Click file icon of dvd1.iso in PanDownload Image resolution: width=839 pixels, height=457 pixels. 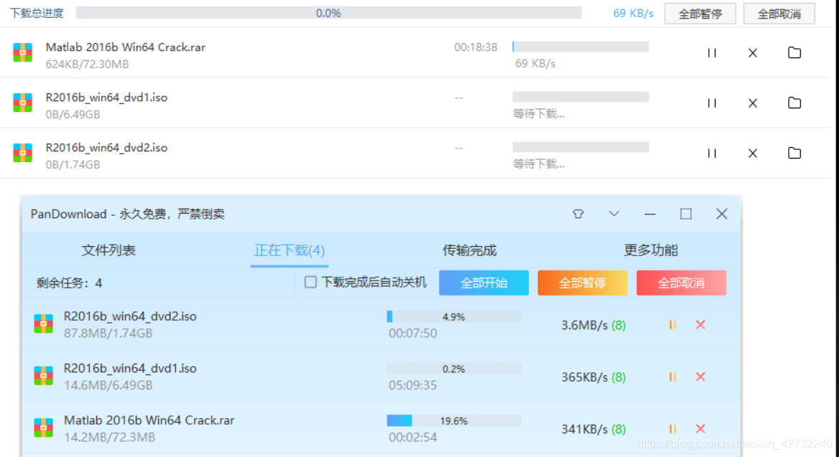43,376
